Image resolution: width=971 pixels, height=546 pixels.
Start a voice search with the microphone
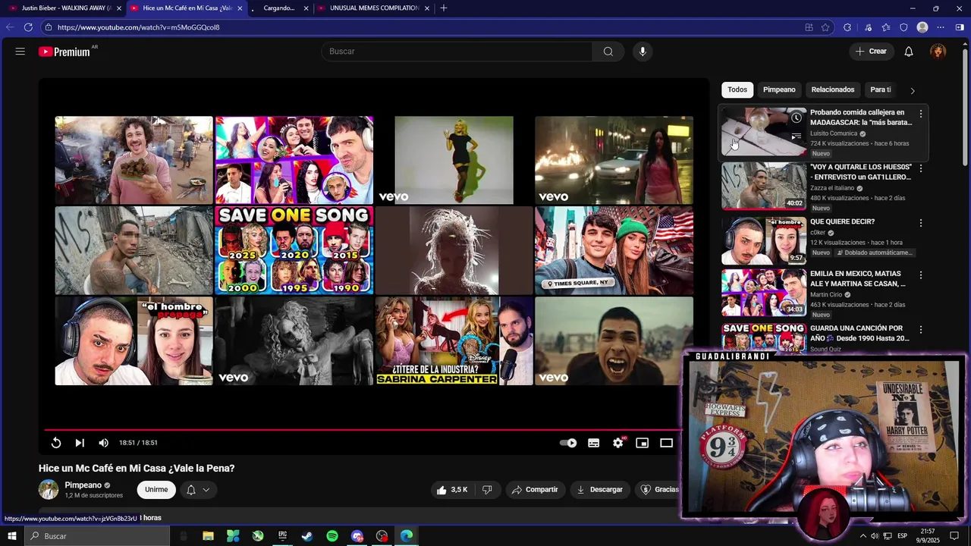643,52
